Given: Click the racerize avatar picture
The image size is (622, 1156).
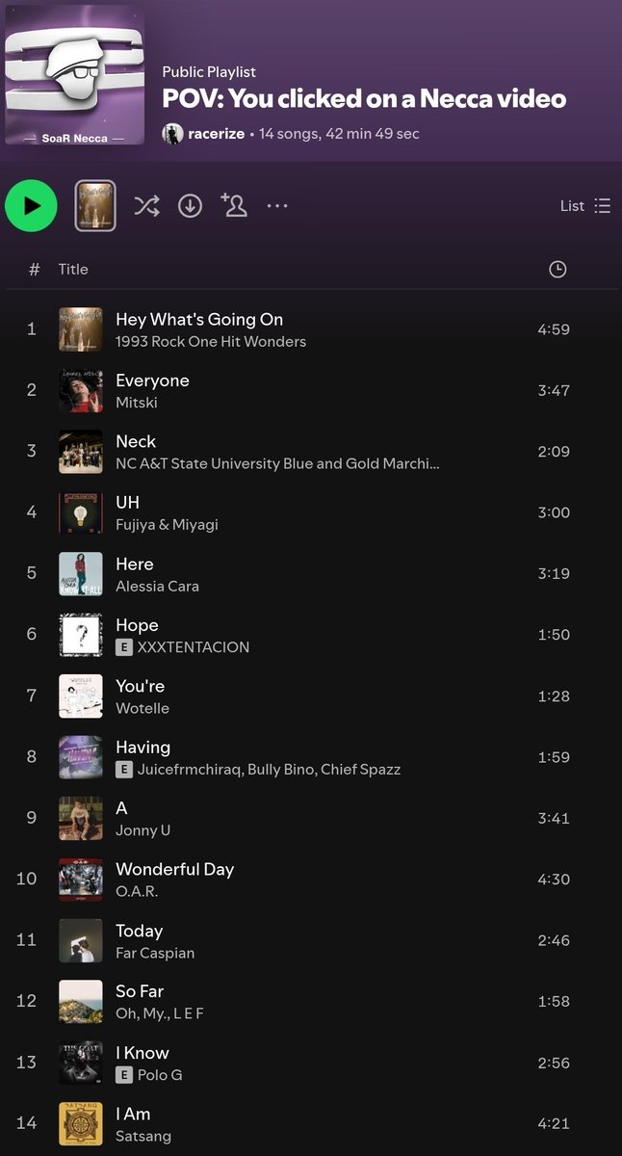Looking at the screenshot, I should pos(172,134).
